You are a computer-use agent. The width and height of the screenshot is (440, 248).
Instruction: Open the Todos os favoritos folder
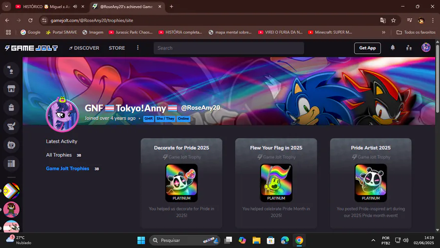click(x=416, y=32)
